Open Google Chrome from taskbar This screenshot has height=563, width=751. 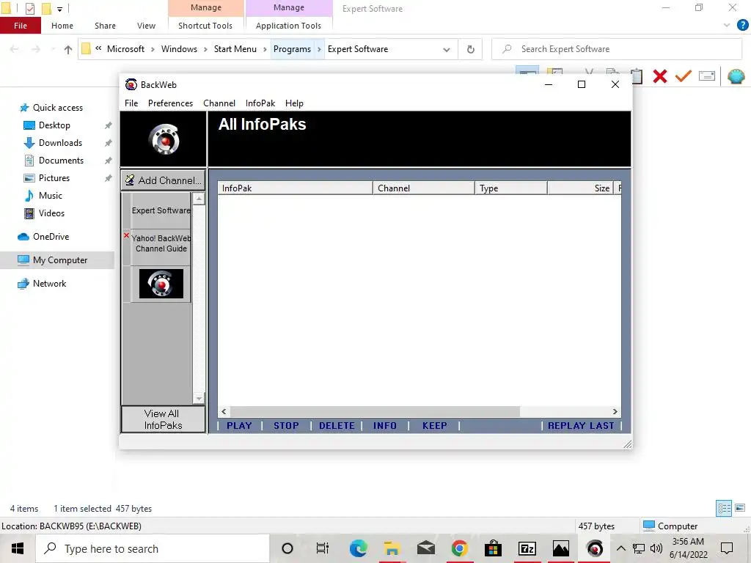coord(459,548)
